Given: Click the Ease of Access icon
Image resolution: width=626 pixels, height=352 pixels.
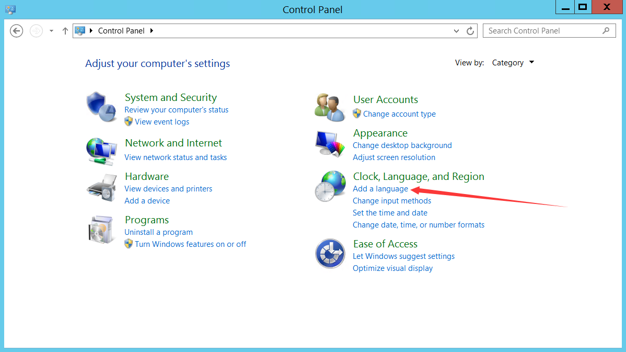Looking at the screenshot, I should [330, 254].
